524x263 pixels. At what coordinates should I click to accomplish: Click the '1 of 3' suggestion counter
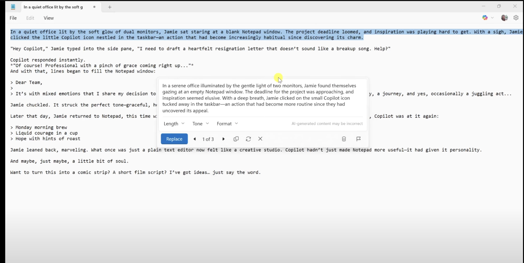208,139
